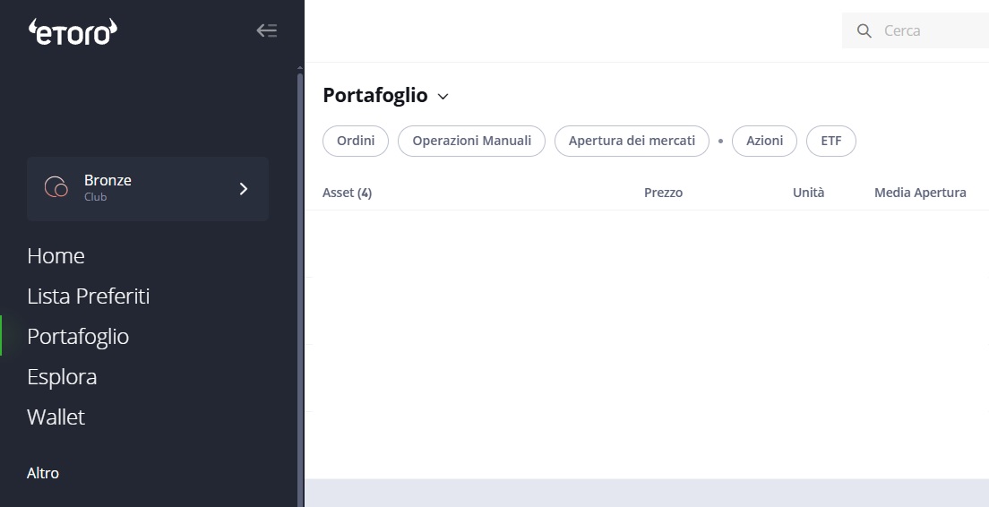
Task: Sort by Unità column header
Action: tap(809, 193)
